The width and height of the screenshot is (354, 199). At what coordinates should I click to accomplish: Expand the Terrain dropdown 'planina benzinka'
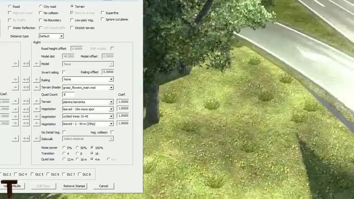click(88, 102)
